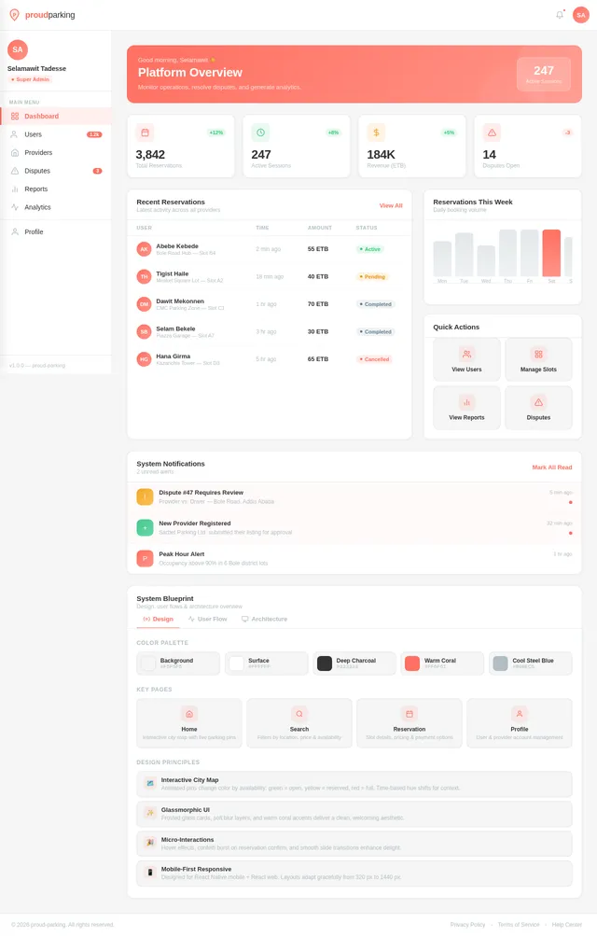597x936 pixels.
Task: Open the Terms of Service footer link
Action: click(519, 925)
